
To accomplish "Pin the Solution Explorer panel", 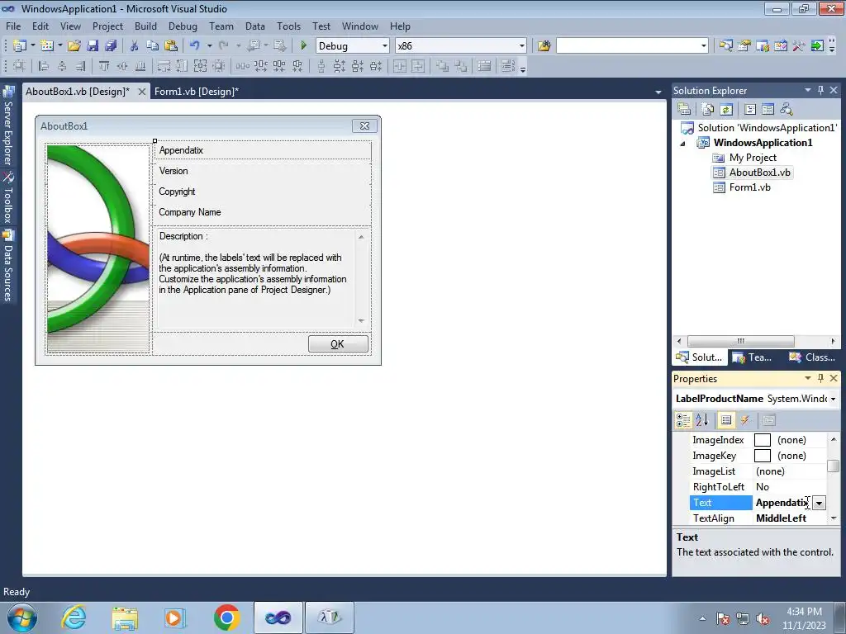I will [x=820, y=90].
